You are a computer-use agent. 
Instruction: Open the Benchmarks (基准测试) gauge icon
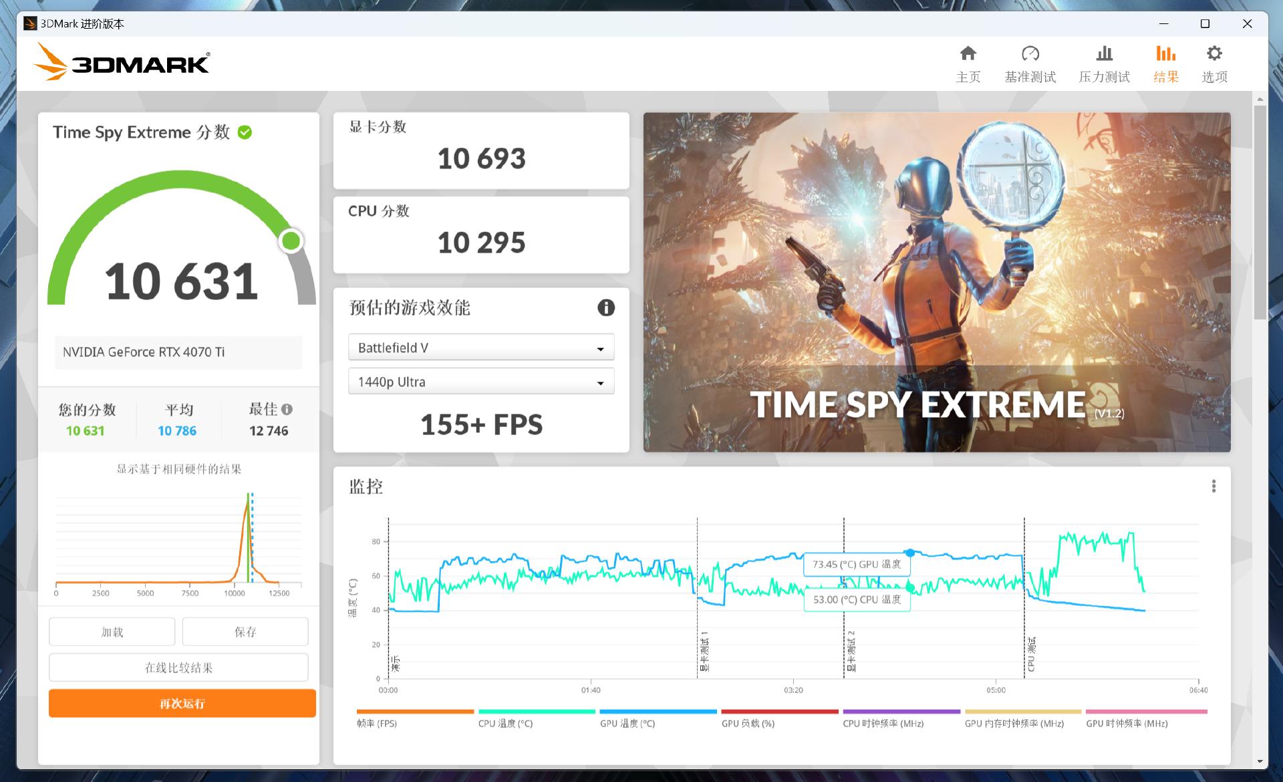tap(1030, 54)
